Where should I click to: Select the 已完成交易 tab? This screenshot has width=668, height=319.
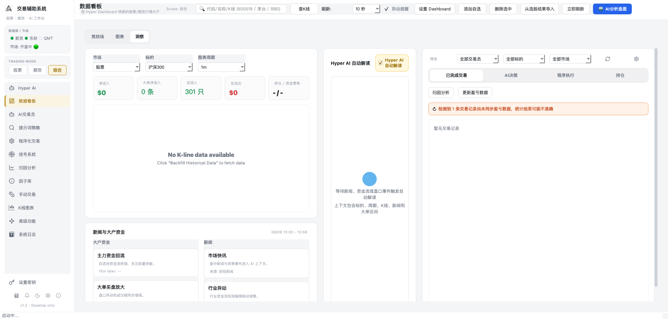pos(456,75)
